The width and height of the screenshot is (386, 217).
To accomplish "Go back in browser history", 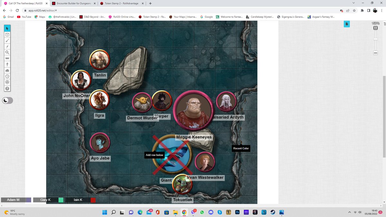I will [x=5, y=10].
